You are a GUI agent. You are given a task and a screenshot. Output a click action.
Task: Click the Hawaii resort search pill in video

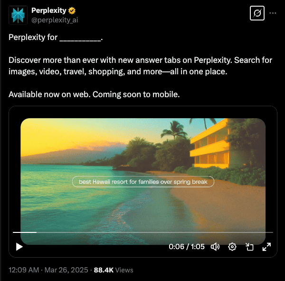click(143, 181)
